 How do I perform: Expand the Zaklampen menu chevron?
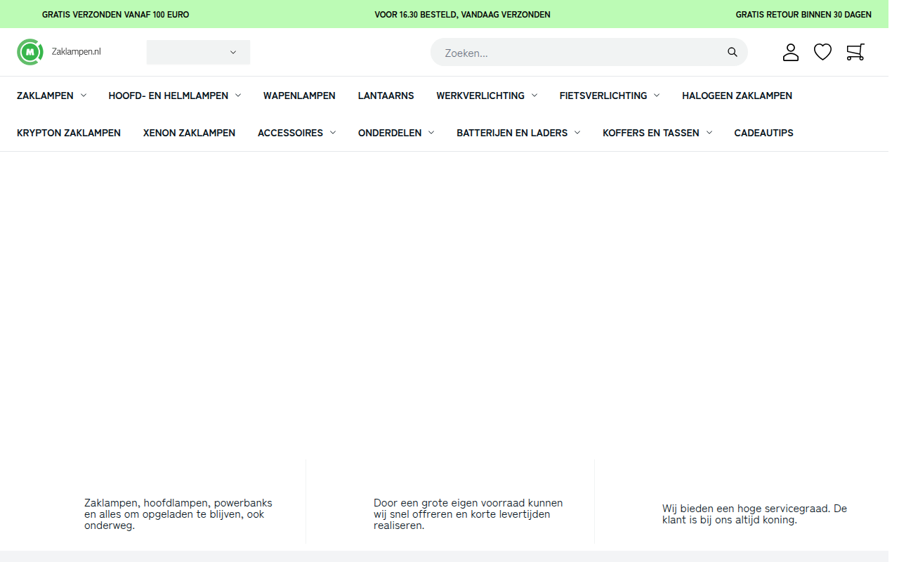(x=84, y=96)
